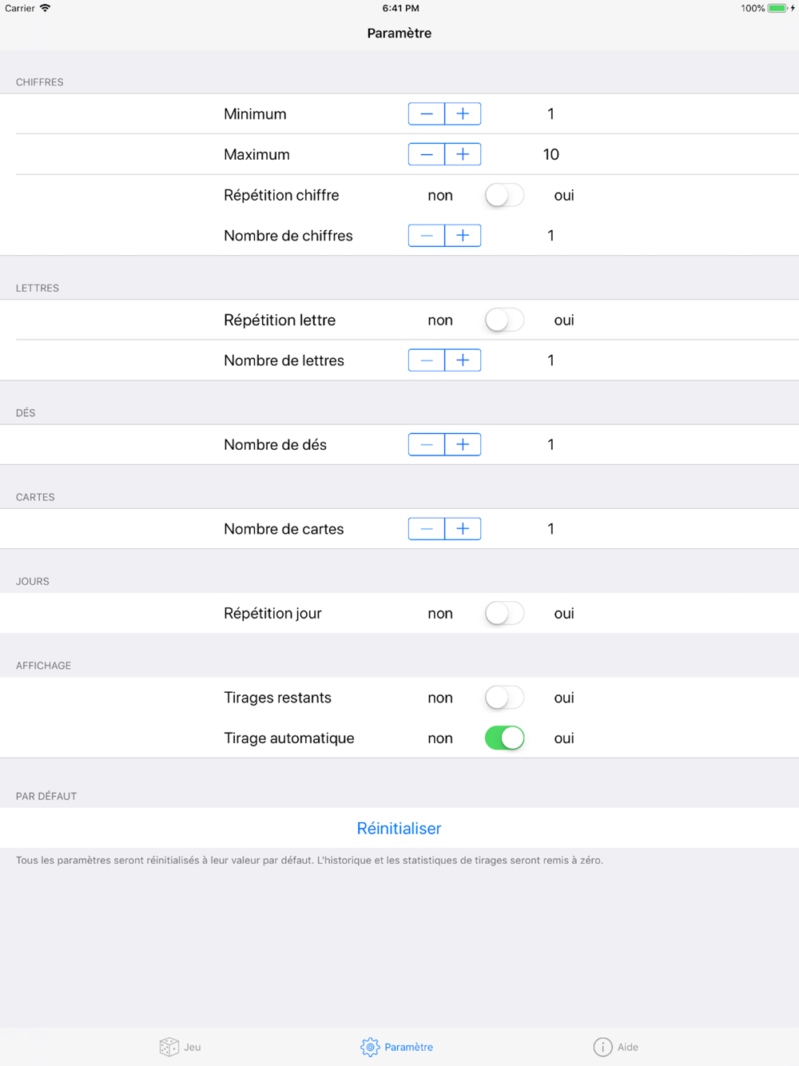Increase the Minimum value with plus

[x=463, y=114]
